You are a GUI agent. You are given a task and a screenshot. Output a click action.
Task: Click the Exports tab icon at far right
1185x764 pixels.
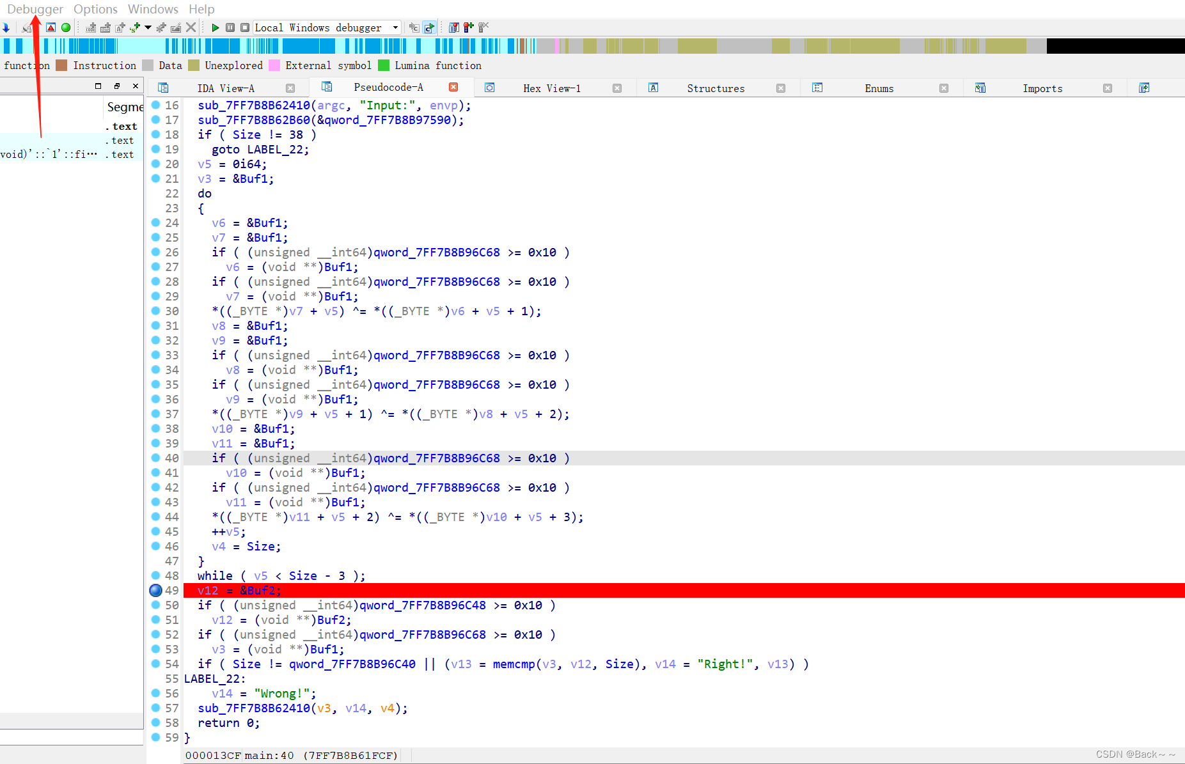[x=1144, y=88]
